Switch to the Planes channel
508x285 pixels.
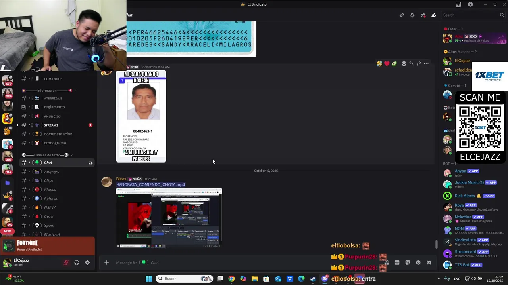[57, 189]
